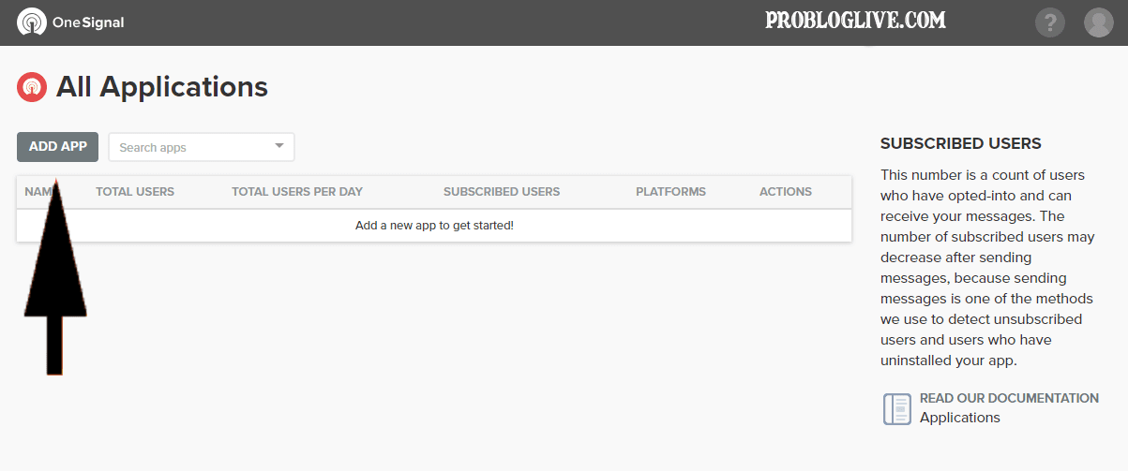Click the documentation book icon
The width and height of the screenshot is (1128, 471).
pos(897,408)
